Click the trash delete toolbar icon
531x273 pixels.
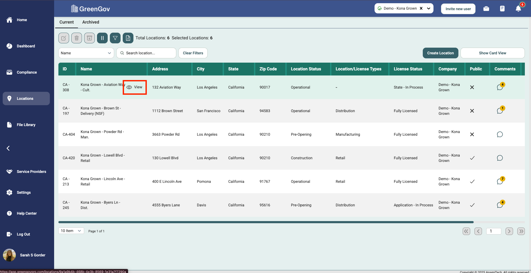(x=77, y=38)
